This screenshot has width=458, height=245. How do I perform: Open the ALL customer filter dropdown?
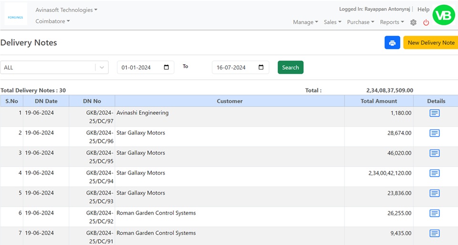click(x=54, y=68)
